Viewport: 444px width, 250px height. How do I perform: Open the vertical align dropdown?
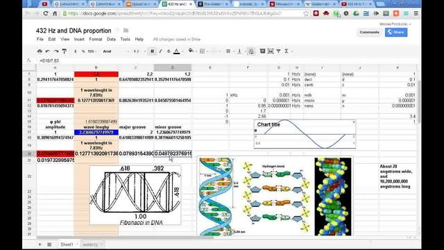241,51
